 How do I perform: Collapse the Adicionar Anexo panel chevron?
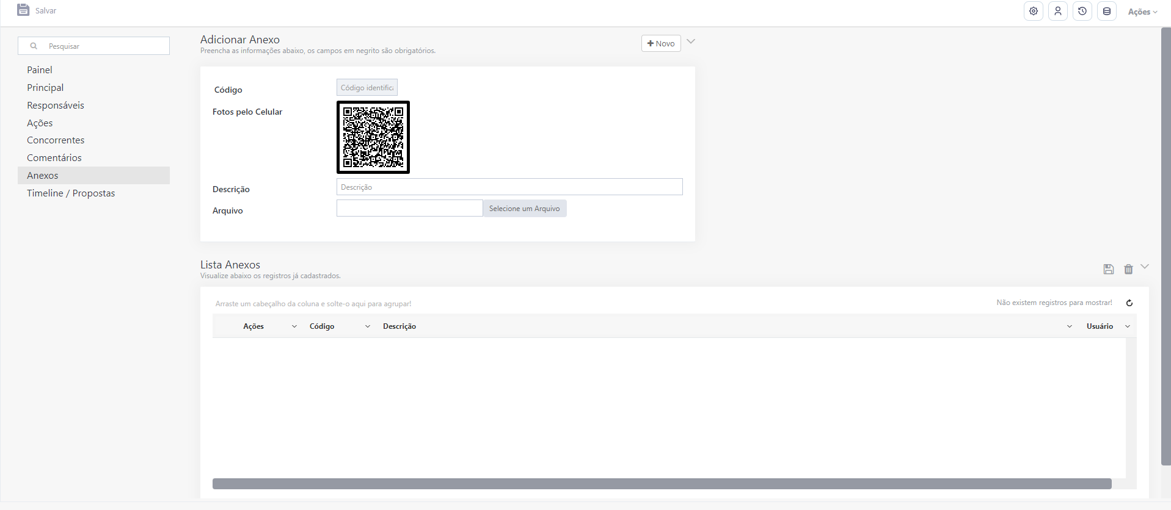(691, 41)
